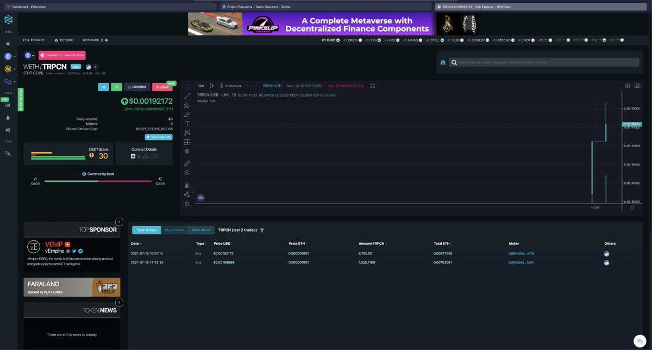Open the emoji icons tool
Image resolution: width=652 pixels, height=350 pixels.
(187, 151)
